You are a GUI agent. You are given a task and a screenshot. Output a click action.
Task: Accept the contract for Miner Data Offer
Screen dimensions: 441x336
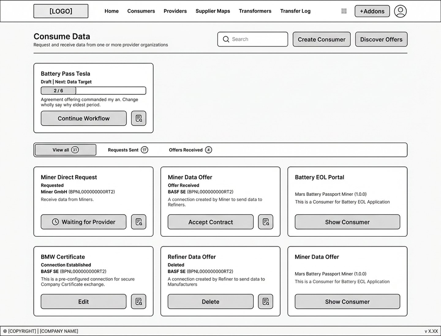pos(211,222)
